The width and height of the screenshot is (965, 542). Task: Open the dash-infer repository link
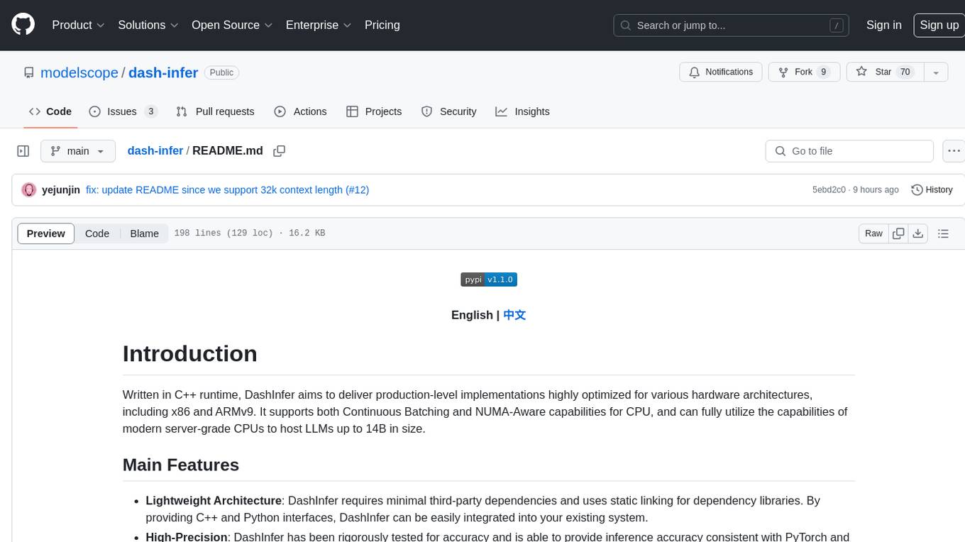(163, 72)
